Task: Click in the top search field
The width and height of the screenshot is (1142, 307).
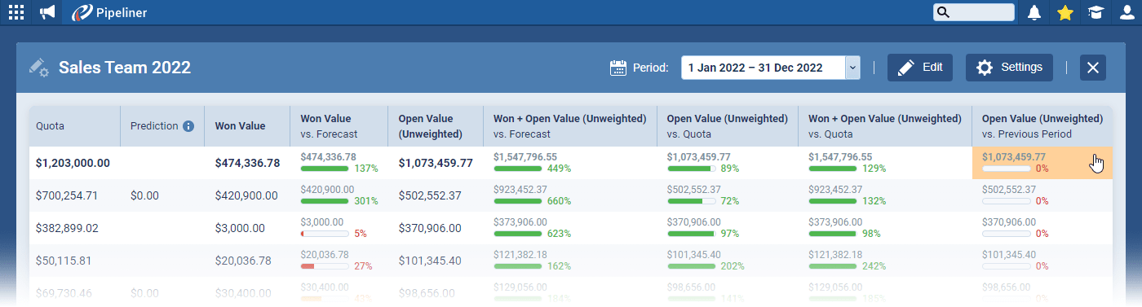Action: click(974, 12)
